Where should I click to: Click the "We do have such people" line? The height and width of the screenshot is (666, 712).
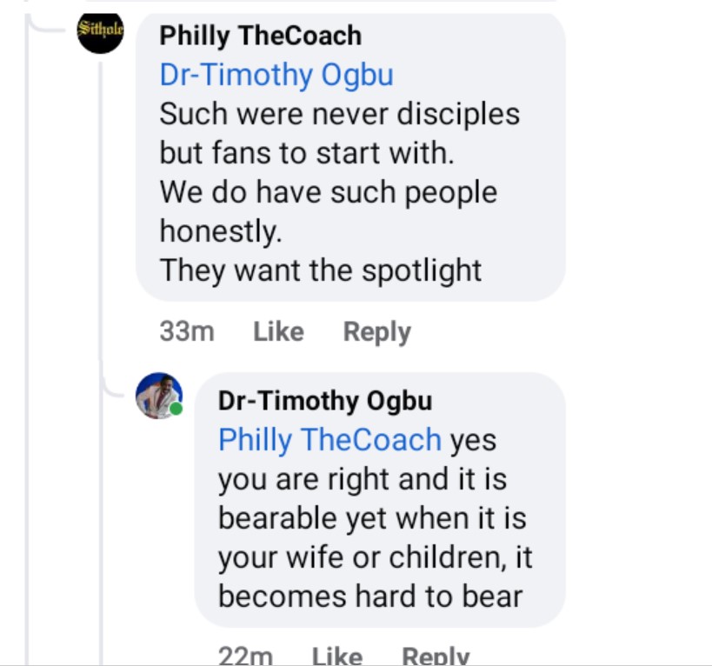(328, 192)
